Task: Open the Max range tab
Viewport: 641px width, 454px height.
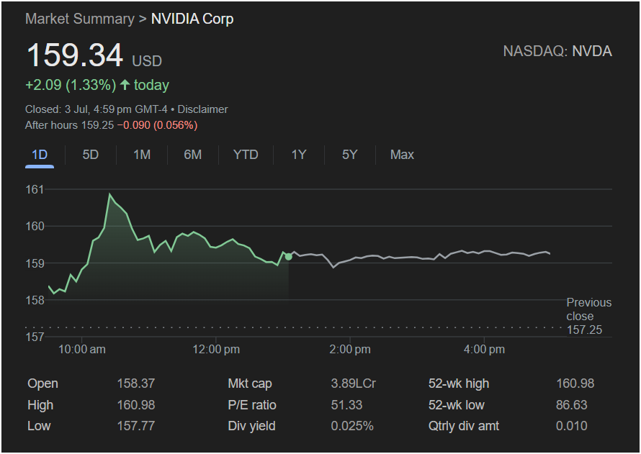Action: click(x=403, y=155)
